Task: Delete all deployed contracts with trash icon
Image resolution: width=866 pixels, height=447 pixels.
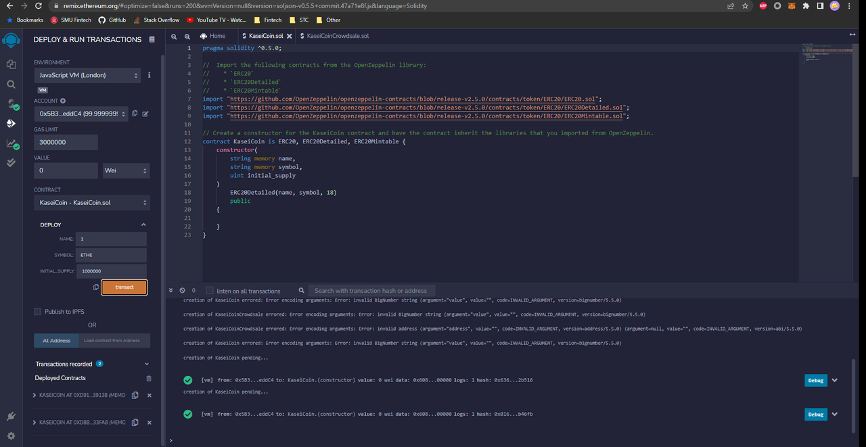Action: [149, 378]
